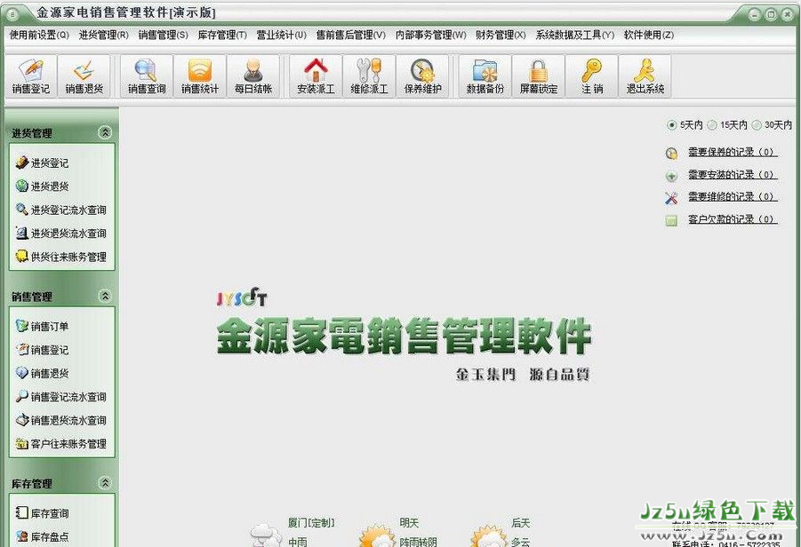Click the 厦门[定制] weather city link
This screenshot has height=547, width=801.
pos(311,523)
